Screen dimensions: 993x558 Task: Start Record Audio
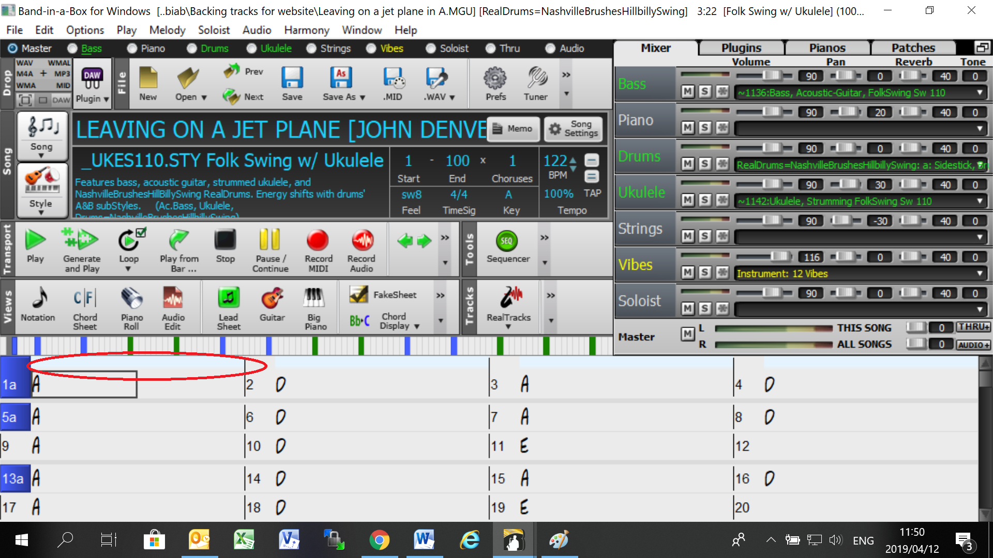pyautogui.click(x=362, y=250)
